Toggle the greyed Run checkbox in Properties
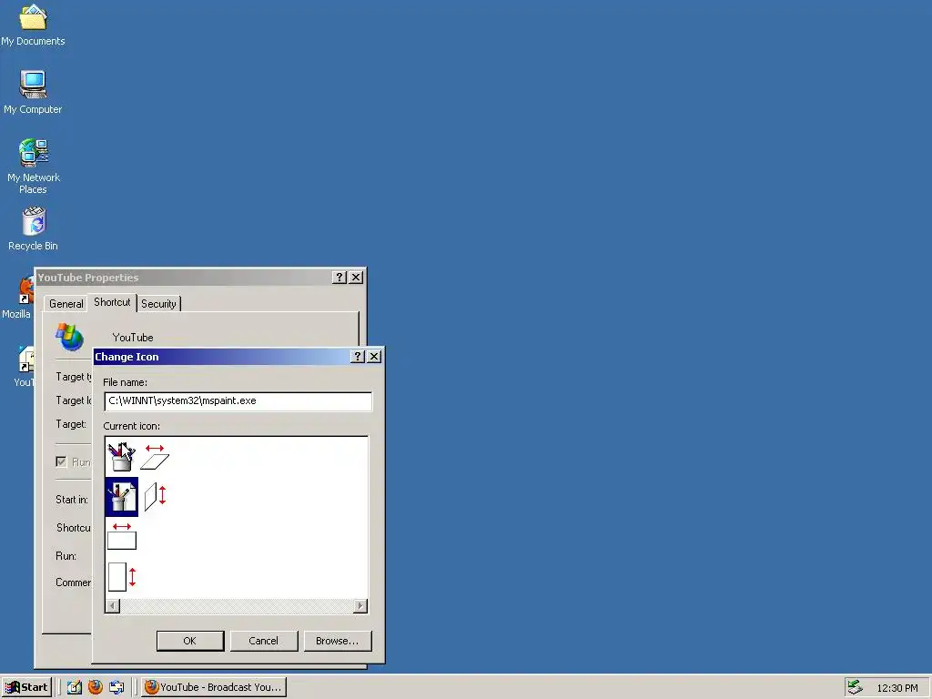The height and width of the screenshot is (699, 932). (61, 461)
